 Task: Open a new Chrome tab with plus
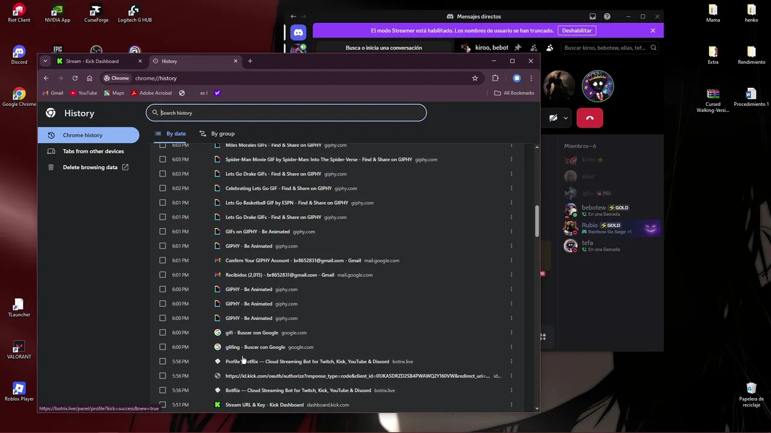[x=250, y=61]
